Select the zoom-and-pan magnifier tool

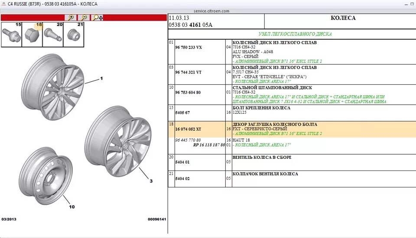[x=97, y=18]
